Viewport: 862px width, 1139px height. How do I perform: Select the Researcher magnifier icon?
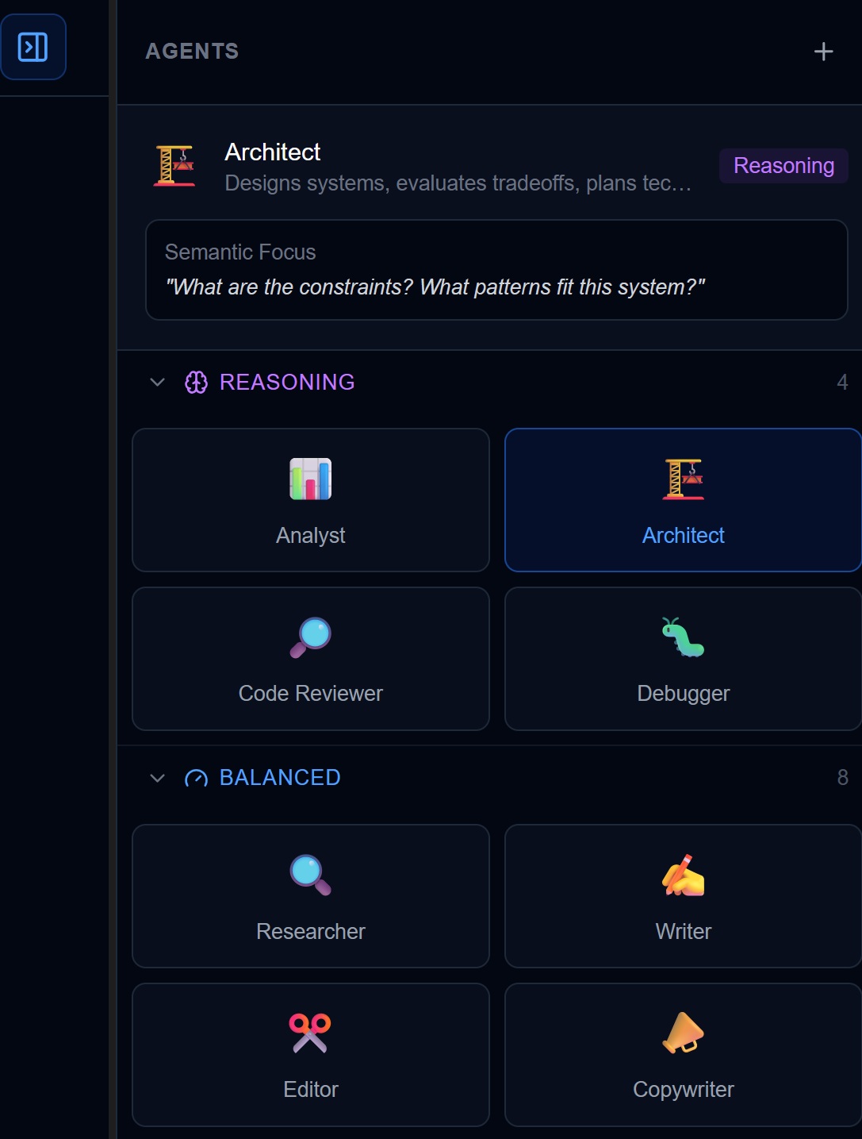click(x=310, y=874)
